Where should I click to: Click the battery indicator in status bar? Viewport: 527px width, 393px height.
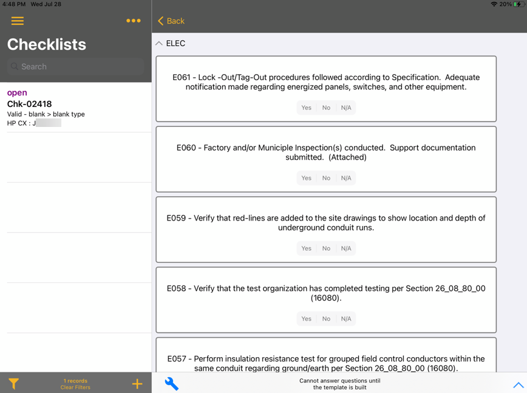(519, 4)
